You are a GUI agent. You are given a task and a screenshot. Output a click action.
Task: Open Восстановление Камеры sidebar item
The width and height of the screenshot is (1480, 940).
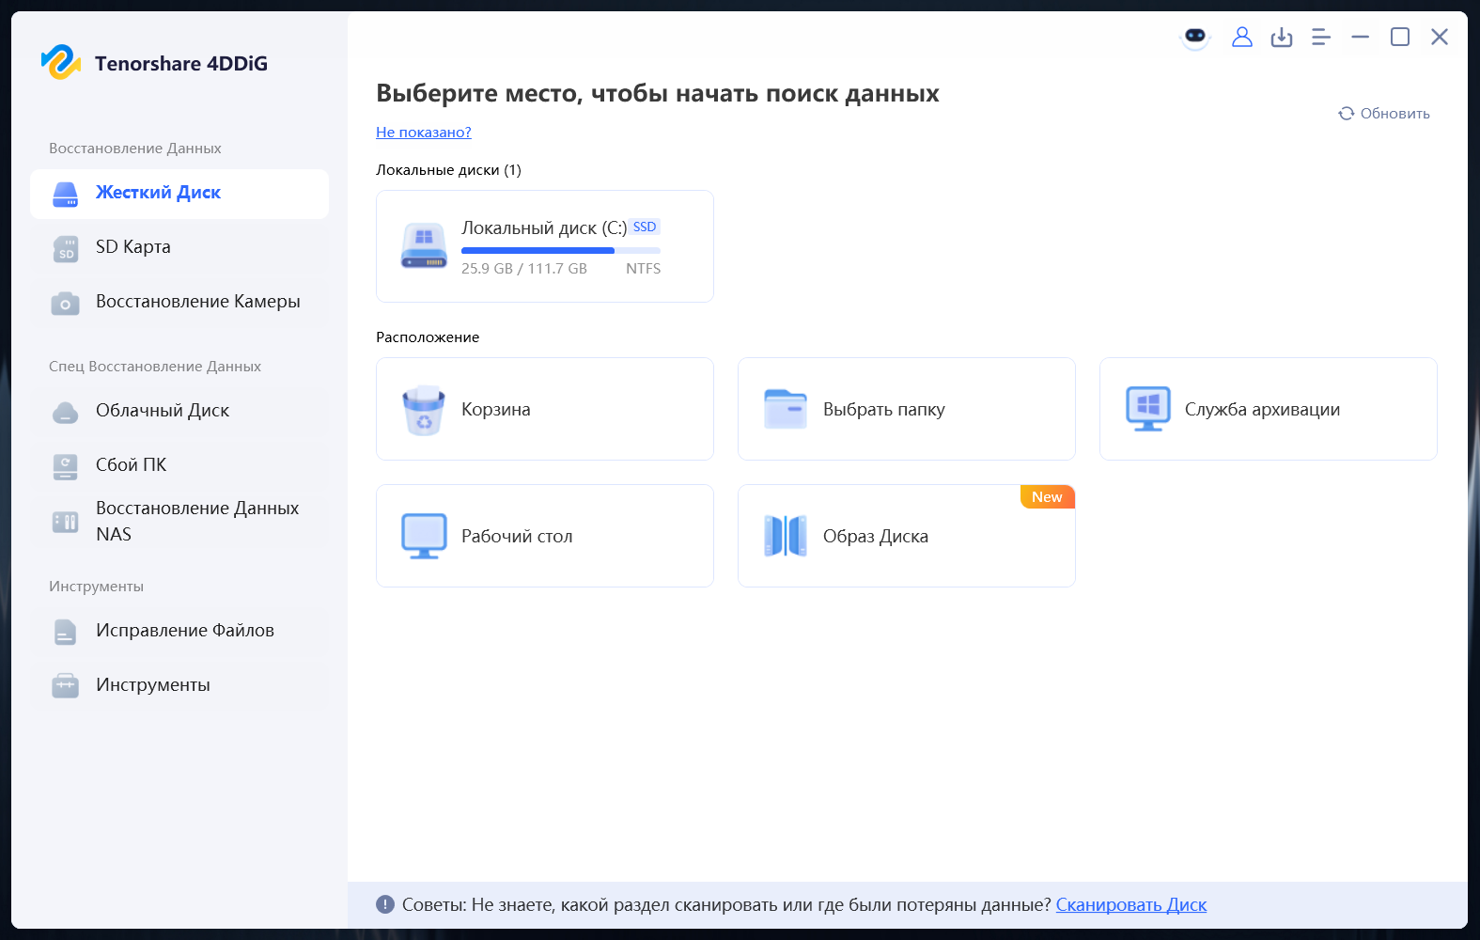(x=179, y=302)
